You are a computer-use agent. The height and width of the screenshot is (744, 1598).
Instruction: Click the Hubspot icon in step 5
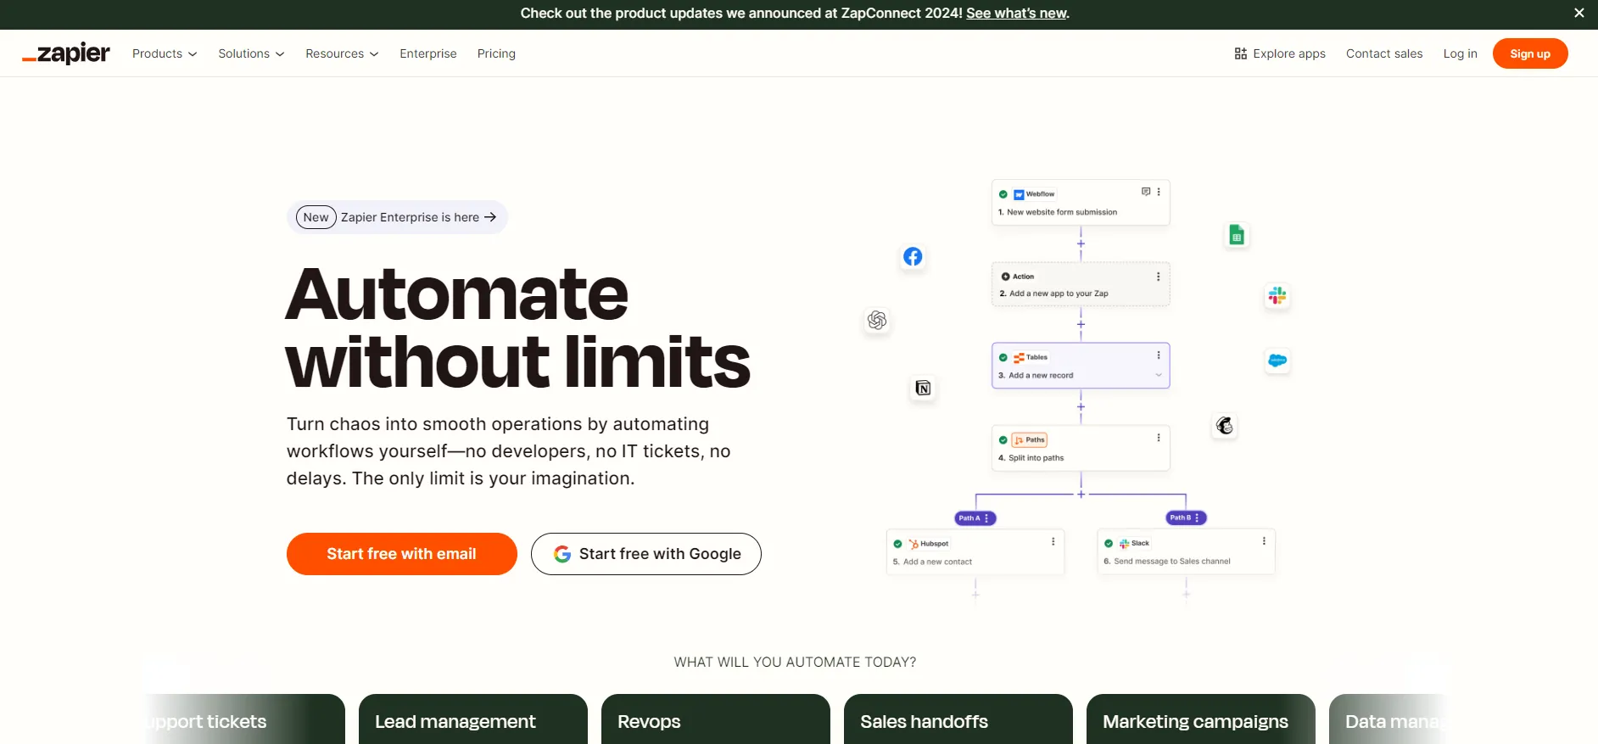[x=914, y=544]
